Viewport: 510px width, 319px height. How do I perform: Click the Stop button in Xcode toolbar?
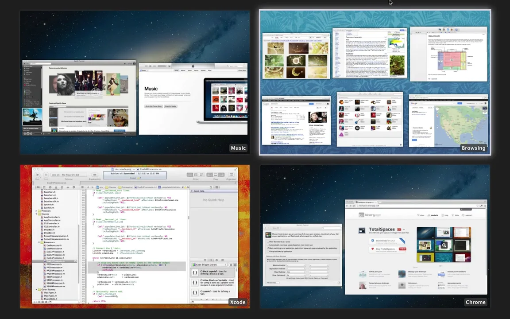(x=46, y=175)
